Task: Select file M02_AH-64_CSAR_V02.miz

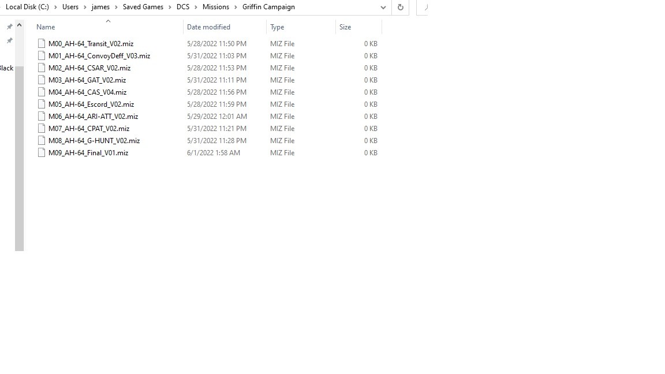Action: 89,68
